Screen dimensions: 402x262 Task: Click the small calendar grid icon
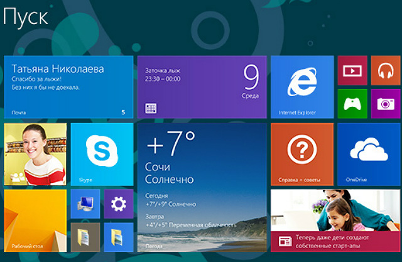pos(151,109)
